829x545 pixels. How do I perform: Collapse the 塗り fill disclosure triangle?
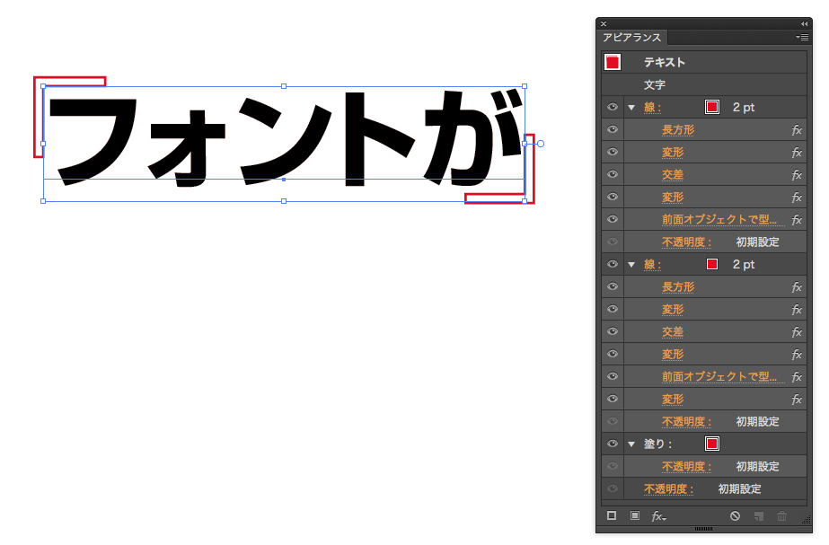(631, 444)
